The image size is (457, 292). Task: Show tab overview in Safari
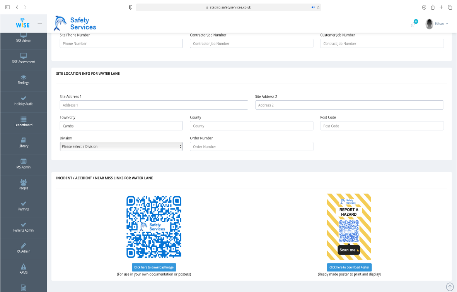coord(450,7)
